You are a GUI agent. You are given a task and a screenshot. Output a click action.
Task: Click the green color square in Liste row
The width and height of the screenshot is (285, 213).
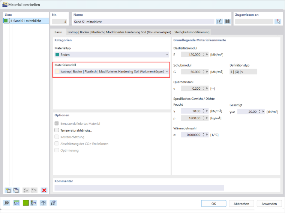[6, 21]
